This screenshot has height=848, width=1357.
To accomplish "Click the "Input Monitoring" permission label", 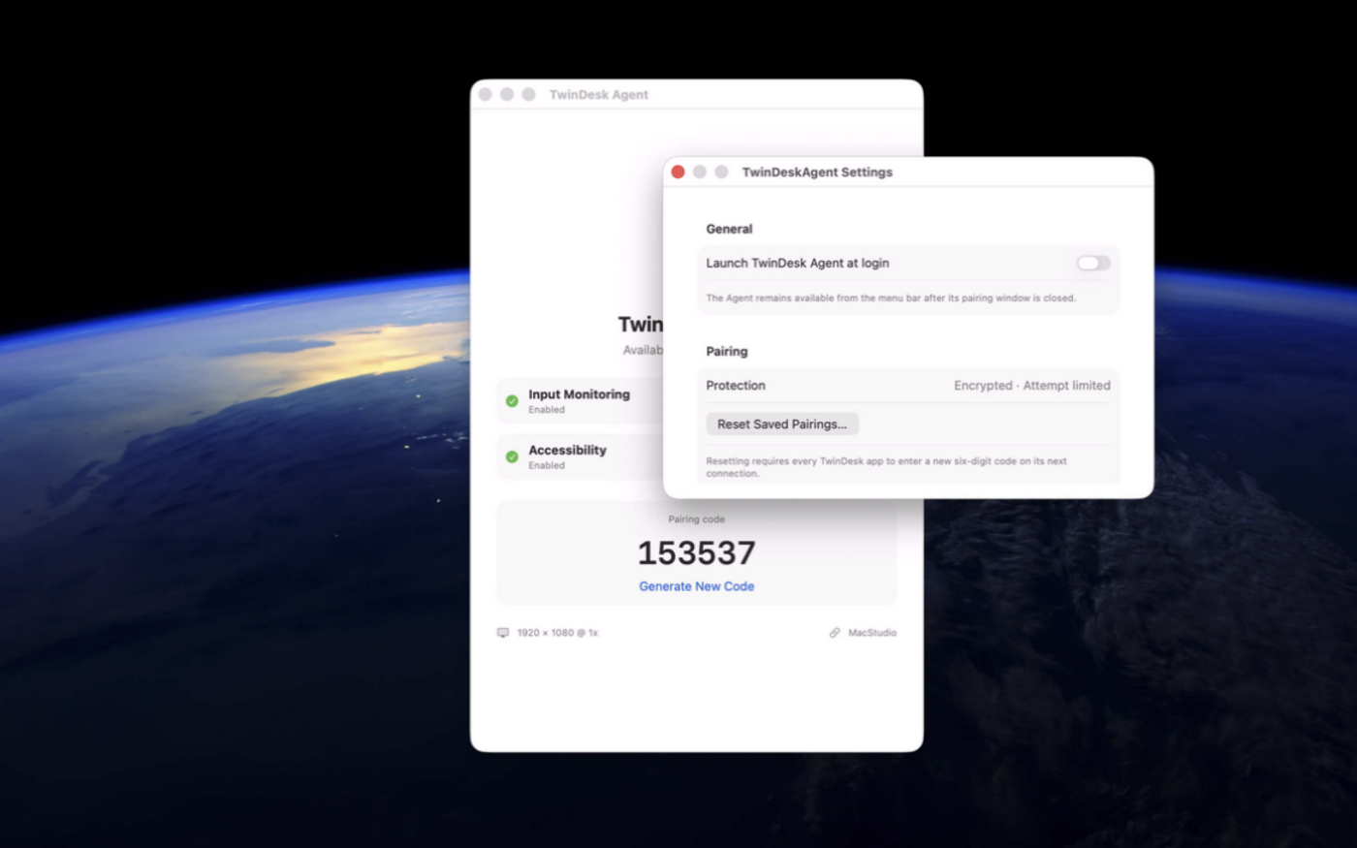I will tap(579, 394).
